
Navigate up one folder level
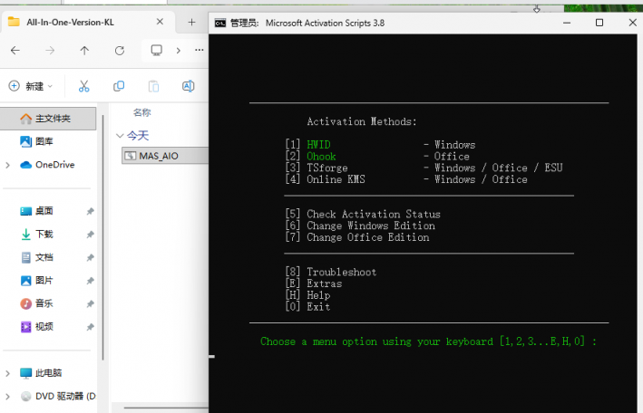point(84,51)
